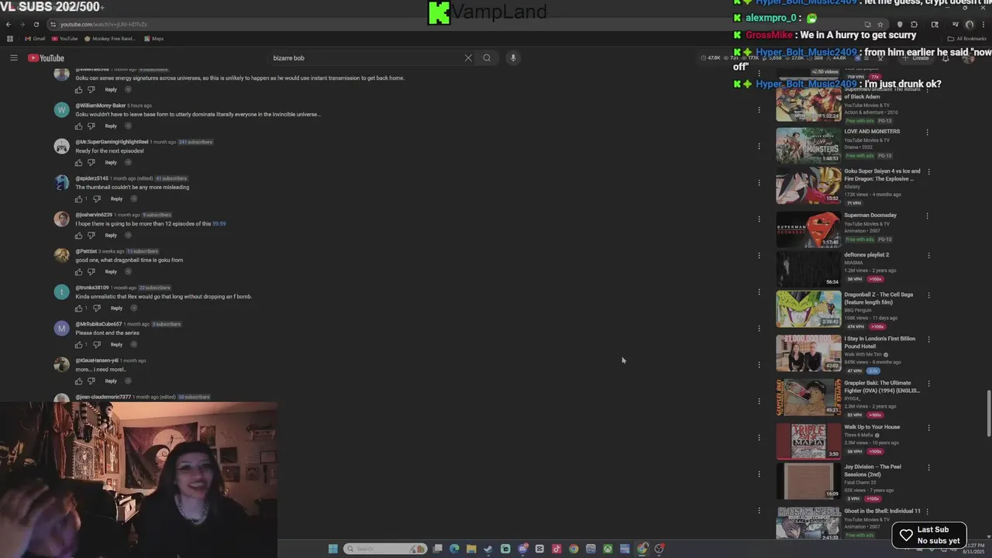Dislike @WilliamMorey-Baker's comment
The height and width of the screenshot is (558, 992).
click(91, 126)
